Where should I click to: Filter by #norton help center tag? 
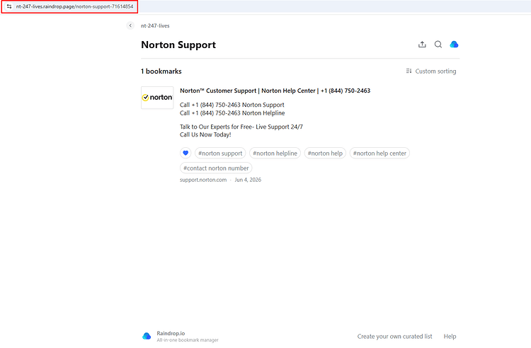379,153
